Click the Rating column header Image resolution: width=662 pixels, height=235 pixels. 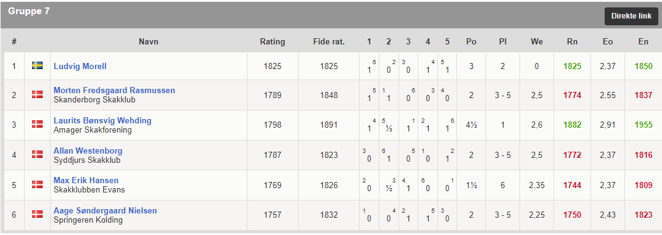coord(272,42)
